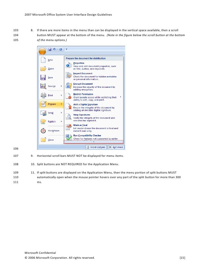Click the View Signatures magnifier icon
The width and height of the screenshot is (210, 272).
pyautogui.click(x=69, y=117)
